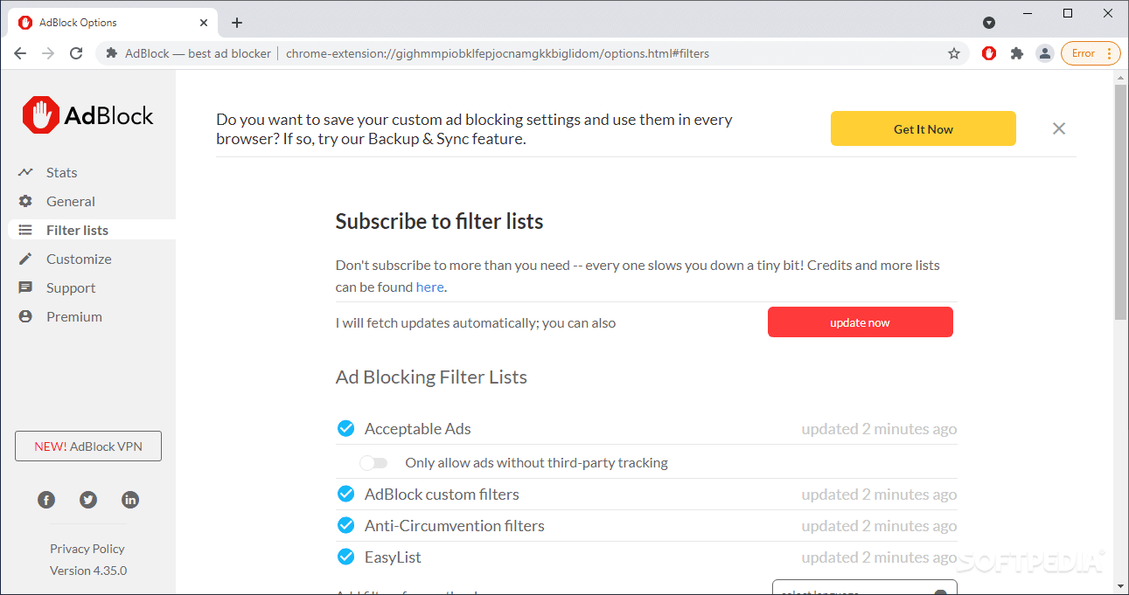Uncheck the EasyList filter list
The height and width of the screenshot is (595, 1129).
(345, 557)
